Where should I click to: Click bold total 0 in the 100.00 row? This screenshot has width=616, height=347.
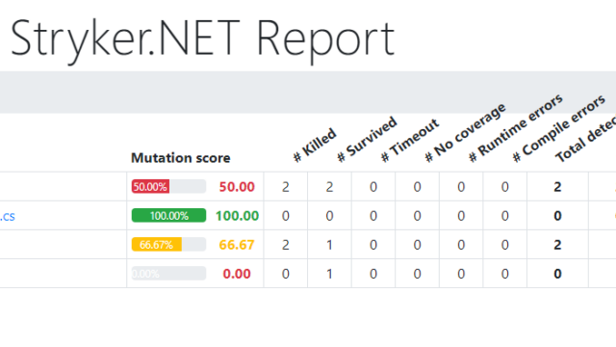557,216
